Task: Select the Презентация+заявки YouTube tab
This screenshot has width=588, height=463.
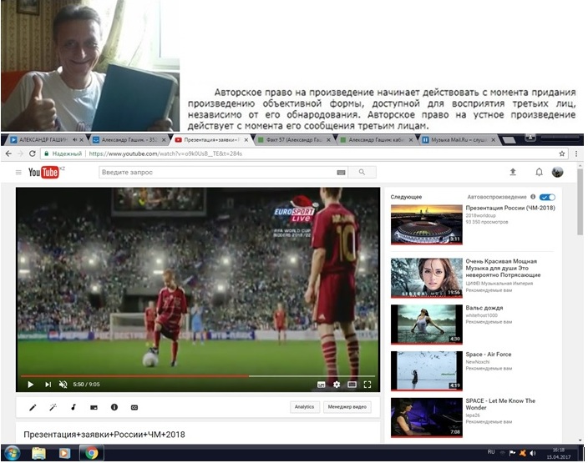Action: pos(212,139)
